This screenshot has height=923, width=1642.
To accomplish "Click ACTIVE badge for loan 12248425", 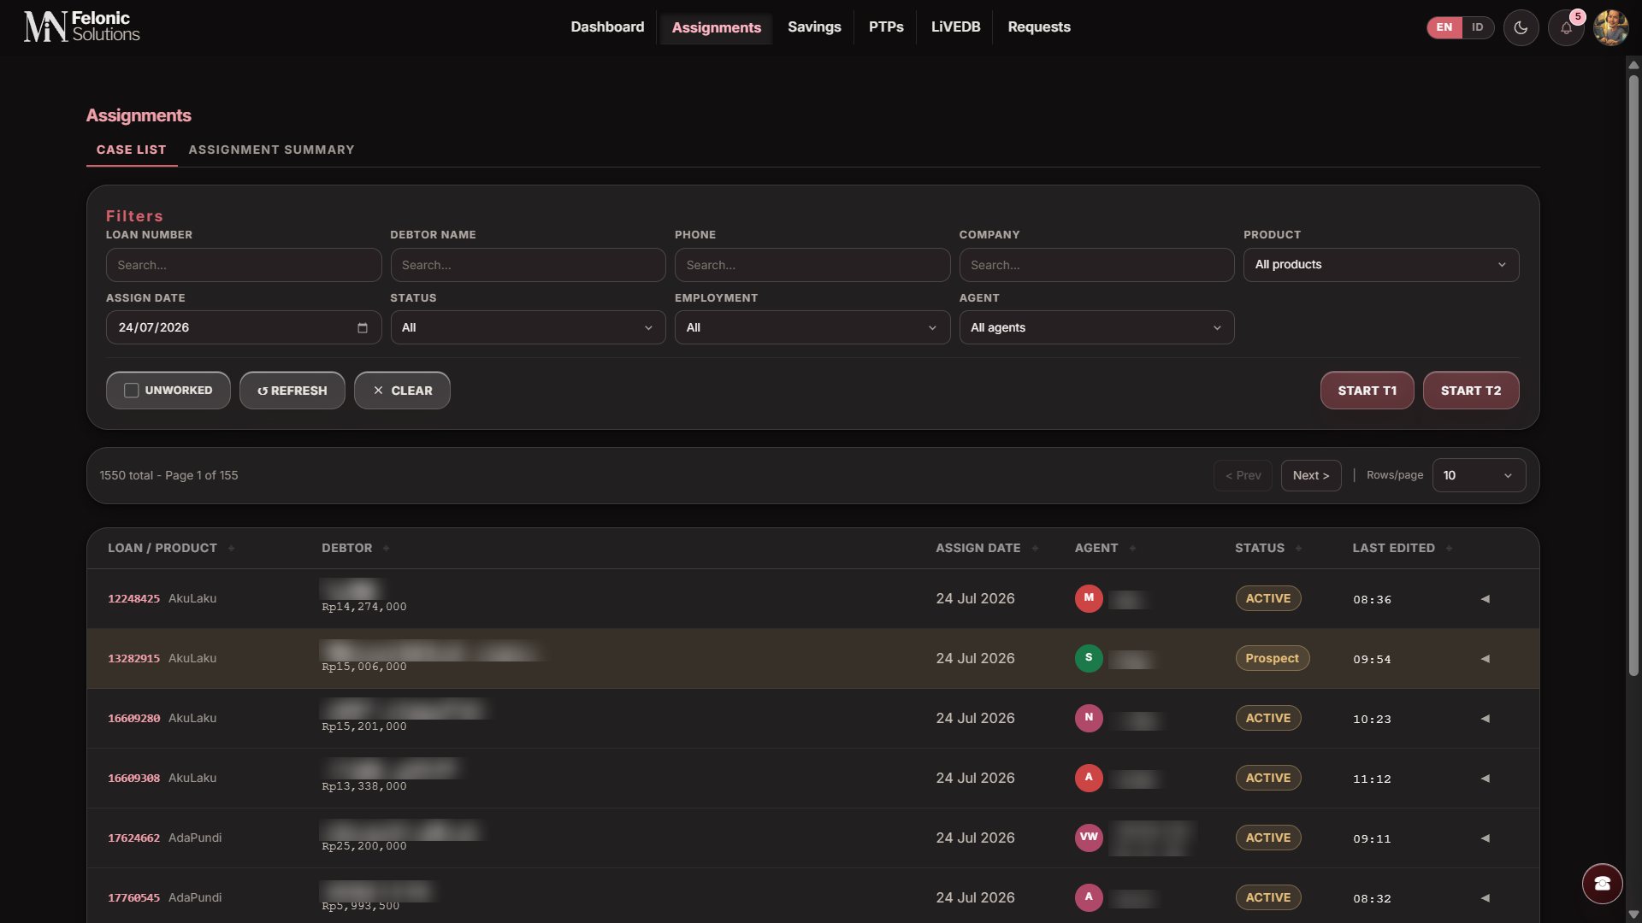I will coord(1267,598).
